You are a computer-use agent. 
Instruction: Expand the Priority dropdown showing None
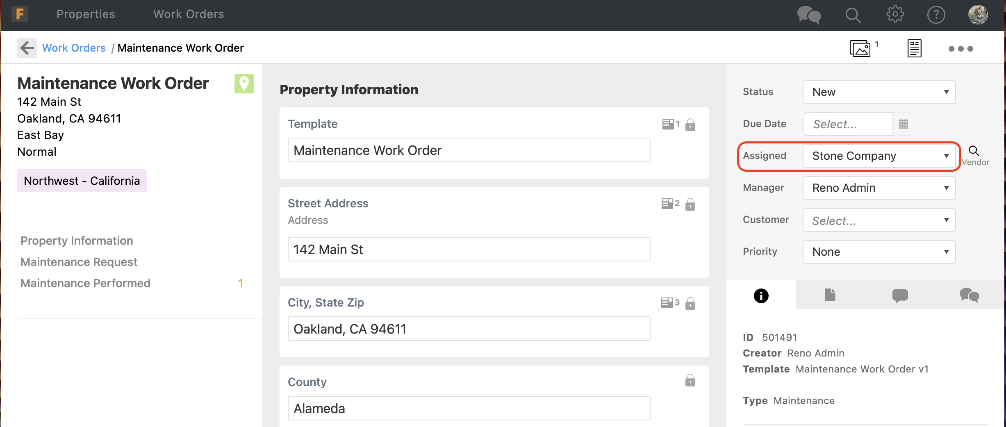(879, 252)
